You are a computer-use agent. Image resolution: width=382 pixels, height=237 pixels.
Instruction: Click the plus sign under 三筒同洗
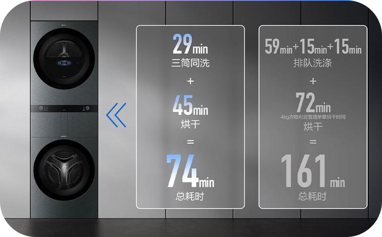tap(190, 81)
